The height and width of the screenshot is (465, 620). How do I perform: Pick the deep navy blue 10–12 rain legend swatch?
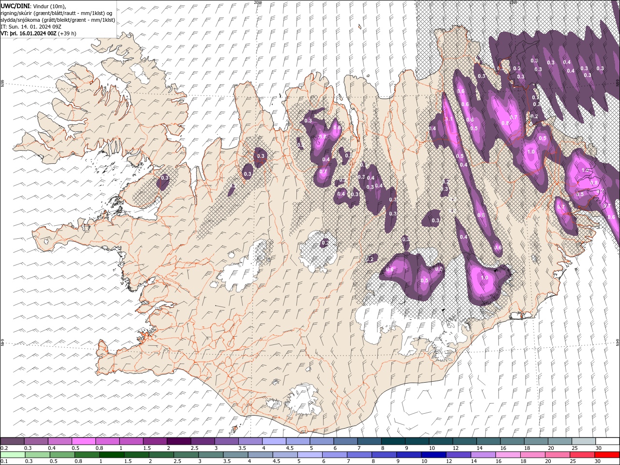[434, 455]
